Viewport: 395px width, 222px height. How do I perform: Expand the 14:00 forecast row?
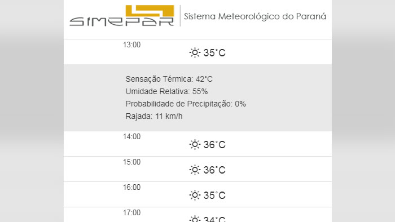pyautogui.click(x=197, y=144)
